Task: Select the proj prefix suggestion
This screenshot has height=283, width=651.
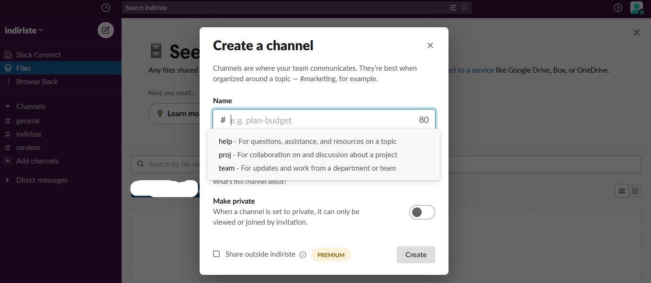Action: point(324,154)
